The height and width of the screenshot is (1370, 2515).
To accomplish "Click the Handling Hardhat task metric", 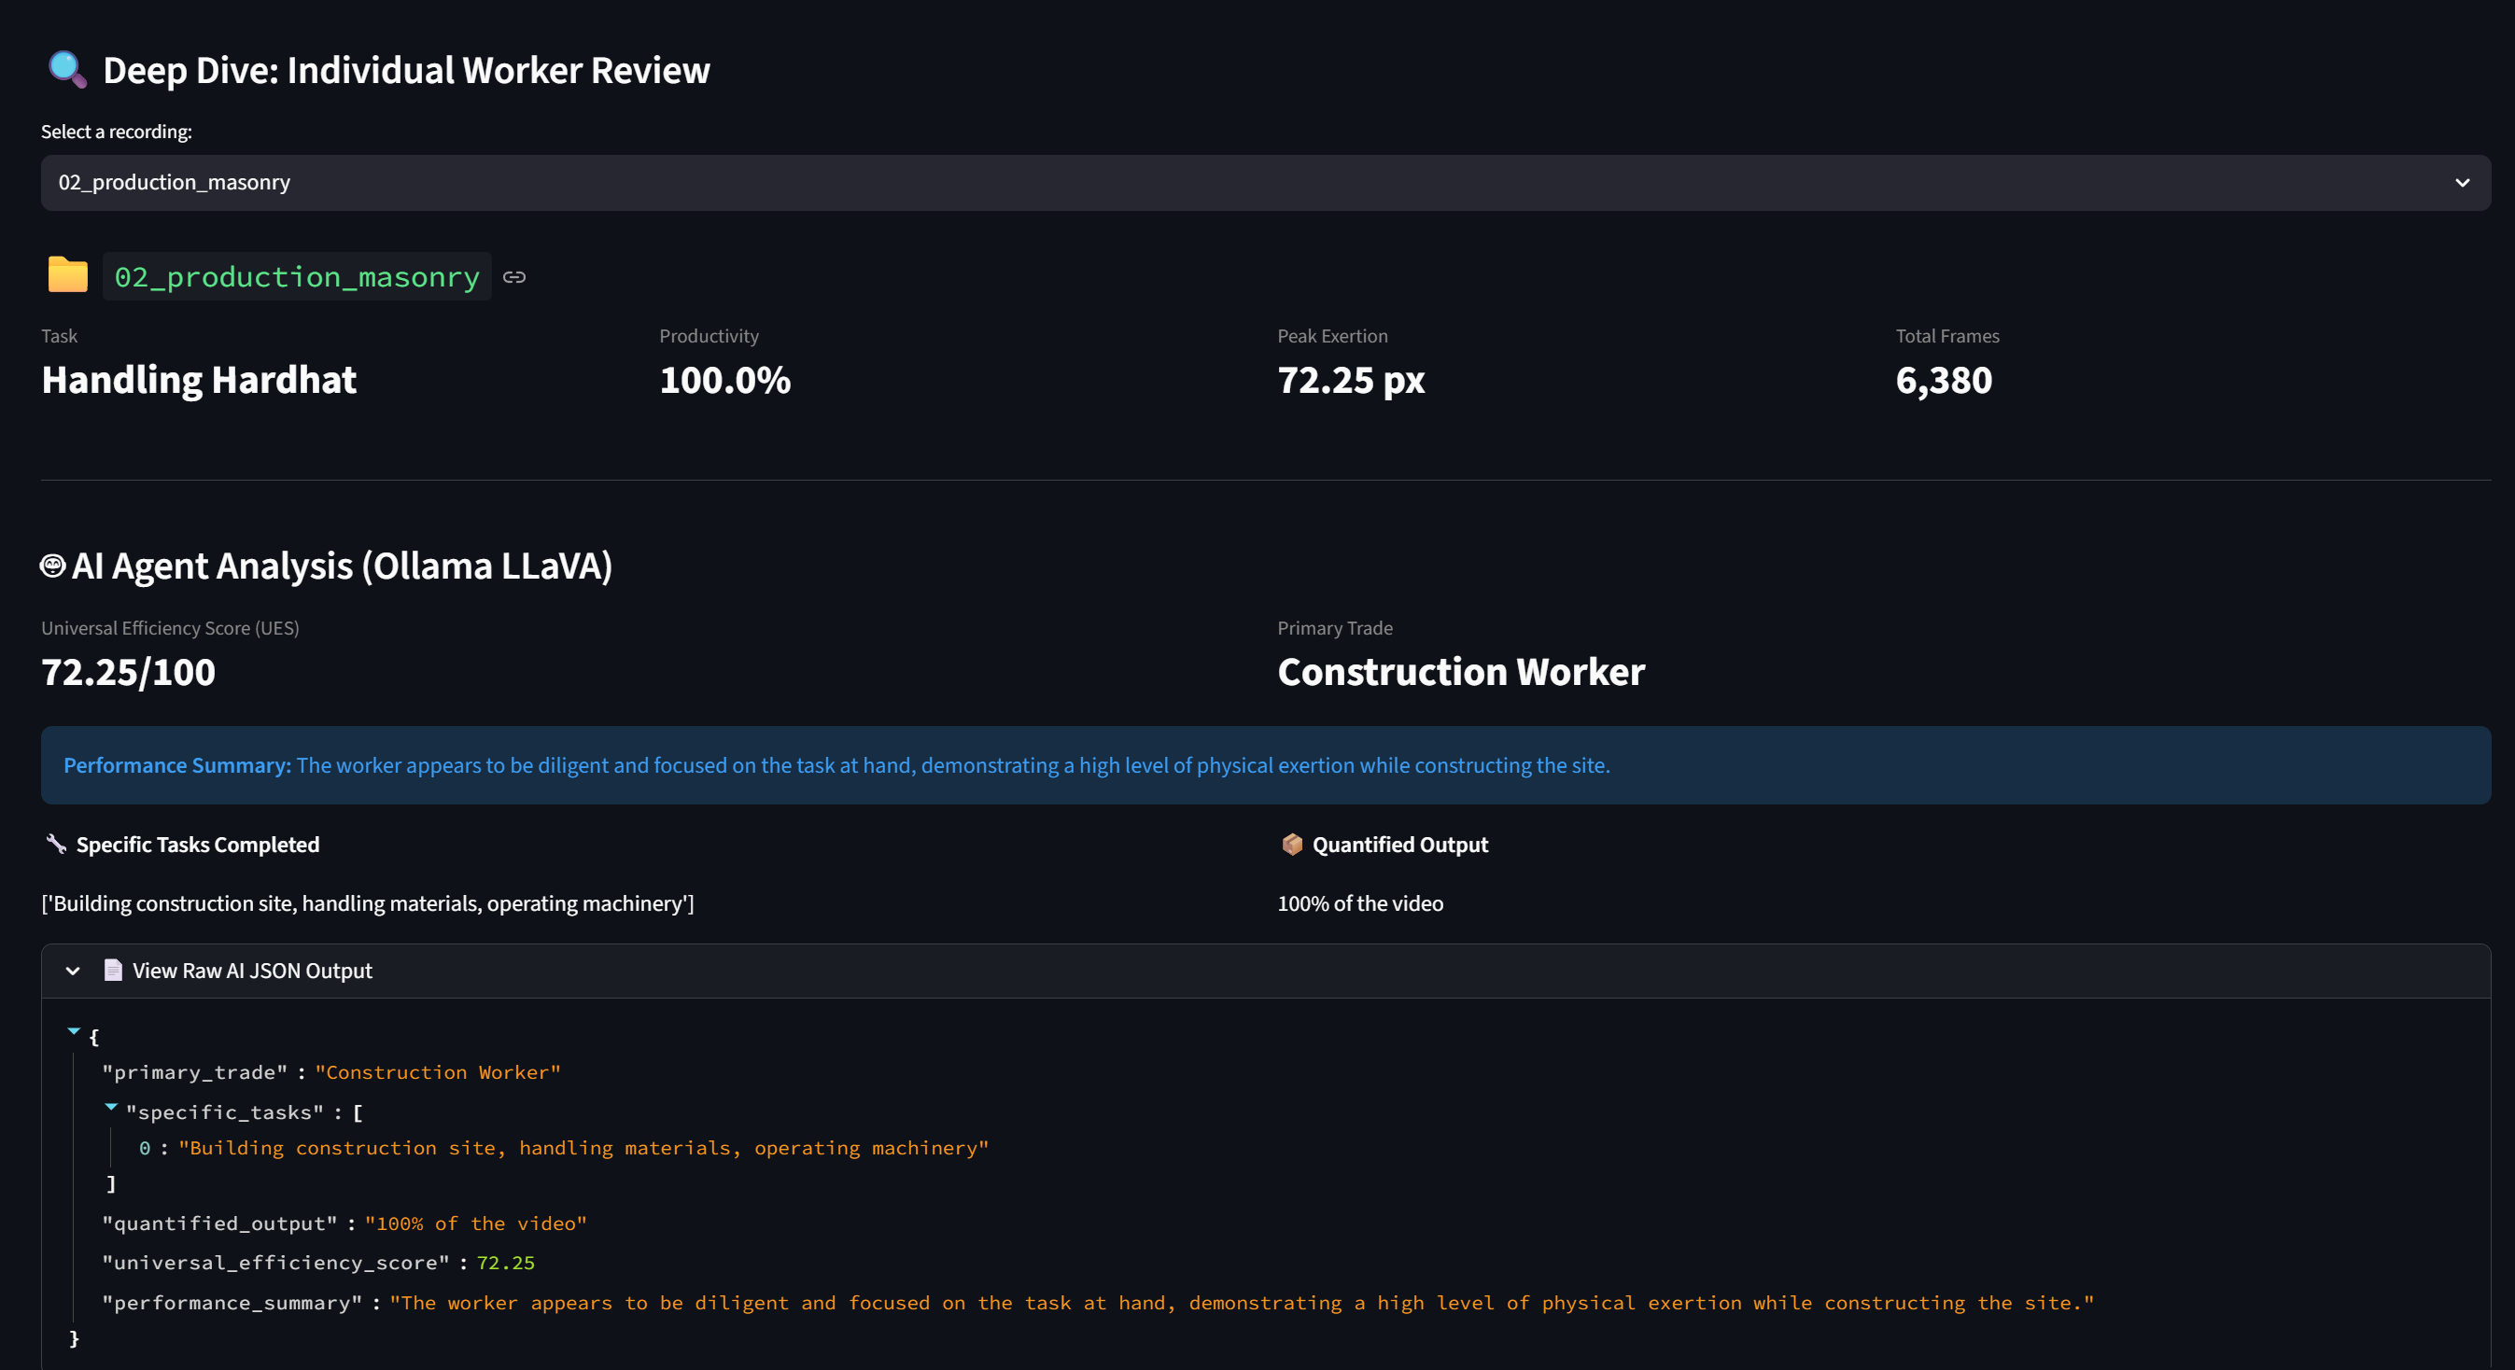I will click(x=199, y=381).
